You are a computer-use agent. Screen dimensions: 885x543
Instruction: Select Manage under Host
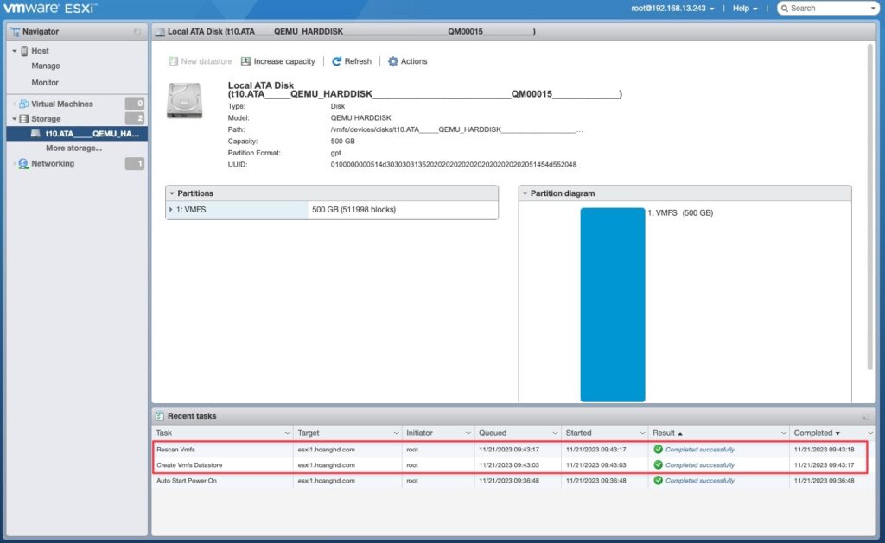pos(46,66)
